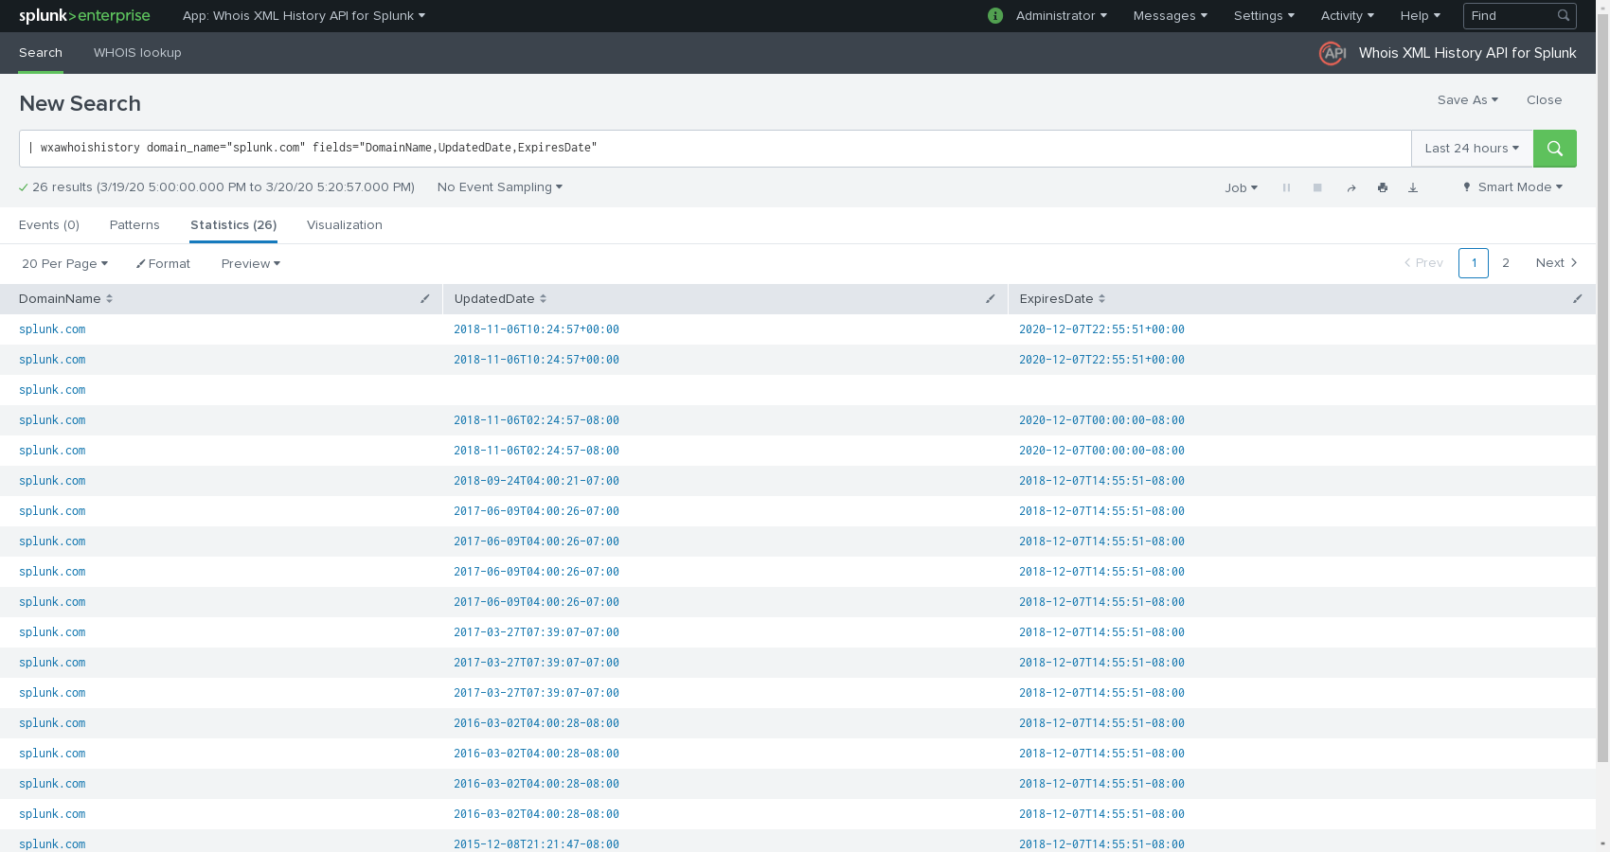
Task: Go to results page 2
Action: point(1506,263)
